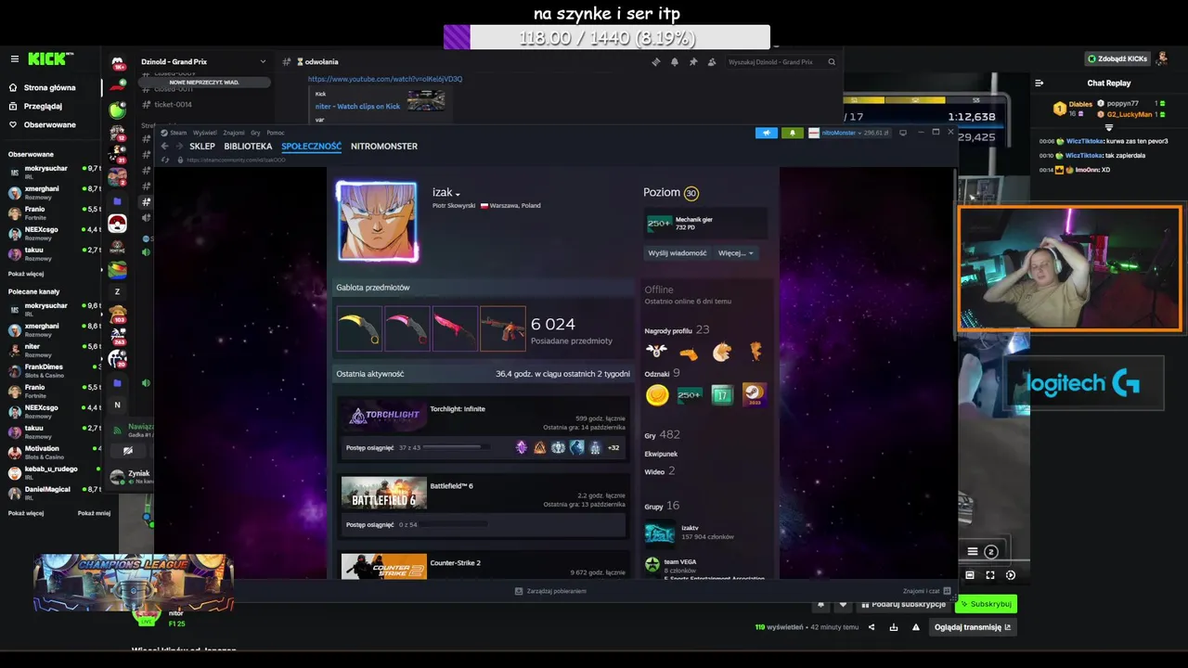Switch to BIBLIOTEKA tab in Steam
This screenshot has height=668, width=1188.
[248, 146]
